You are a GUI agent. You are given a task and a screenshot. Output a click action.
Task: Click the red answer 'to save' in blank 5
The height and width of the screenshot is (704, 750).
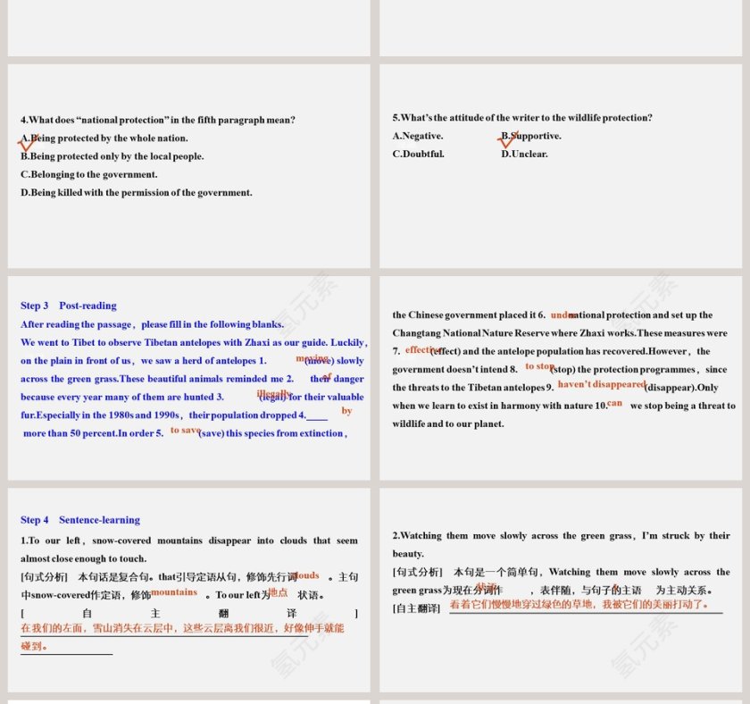tap(186, 430)
